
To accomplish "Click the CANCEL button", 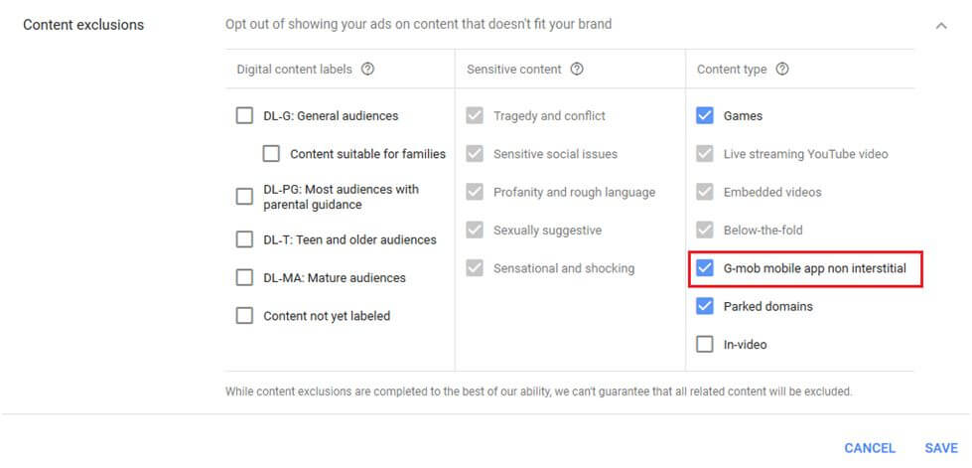I will [x=870, y=448].
